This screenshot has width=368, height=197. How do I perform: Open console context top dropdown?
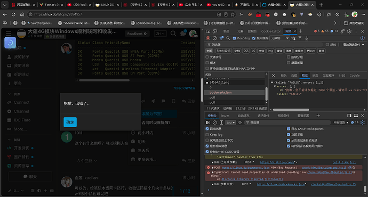click(x=230, y=122)
